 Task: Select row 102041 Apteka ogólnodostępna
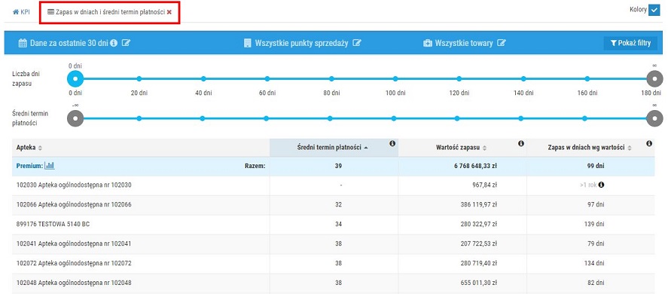click(333, 244)
